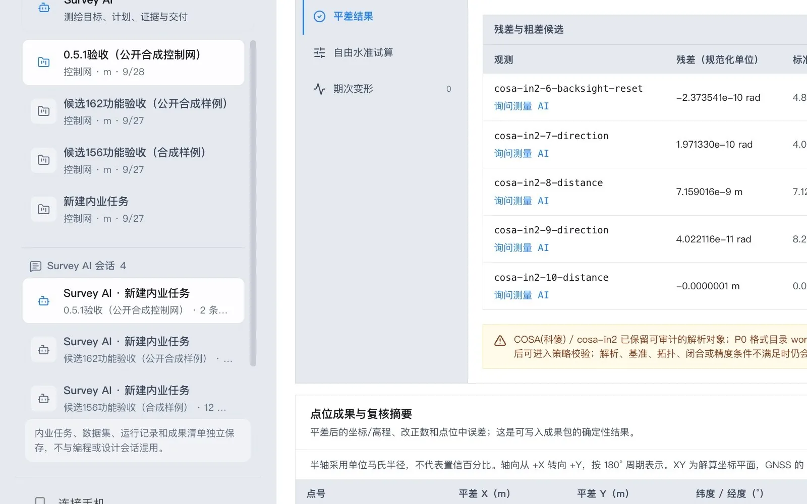Click robot icon of 候选162 Survey AI conversation
Image resolution: width=807 pixels, height=504 pixels.
[x=44, y=350]
